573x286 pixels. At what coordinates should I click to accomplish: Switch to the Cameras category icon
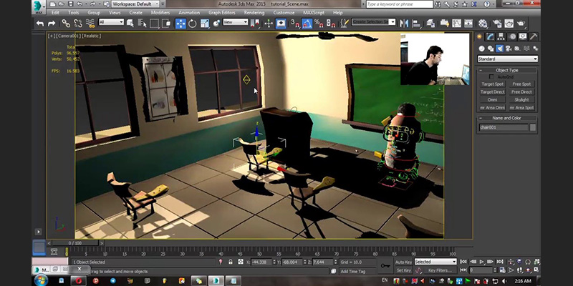(x=508, y=49)
